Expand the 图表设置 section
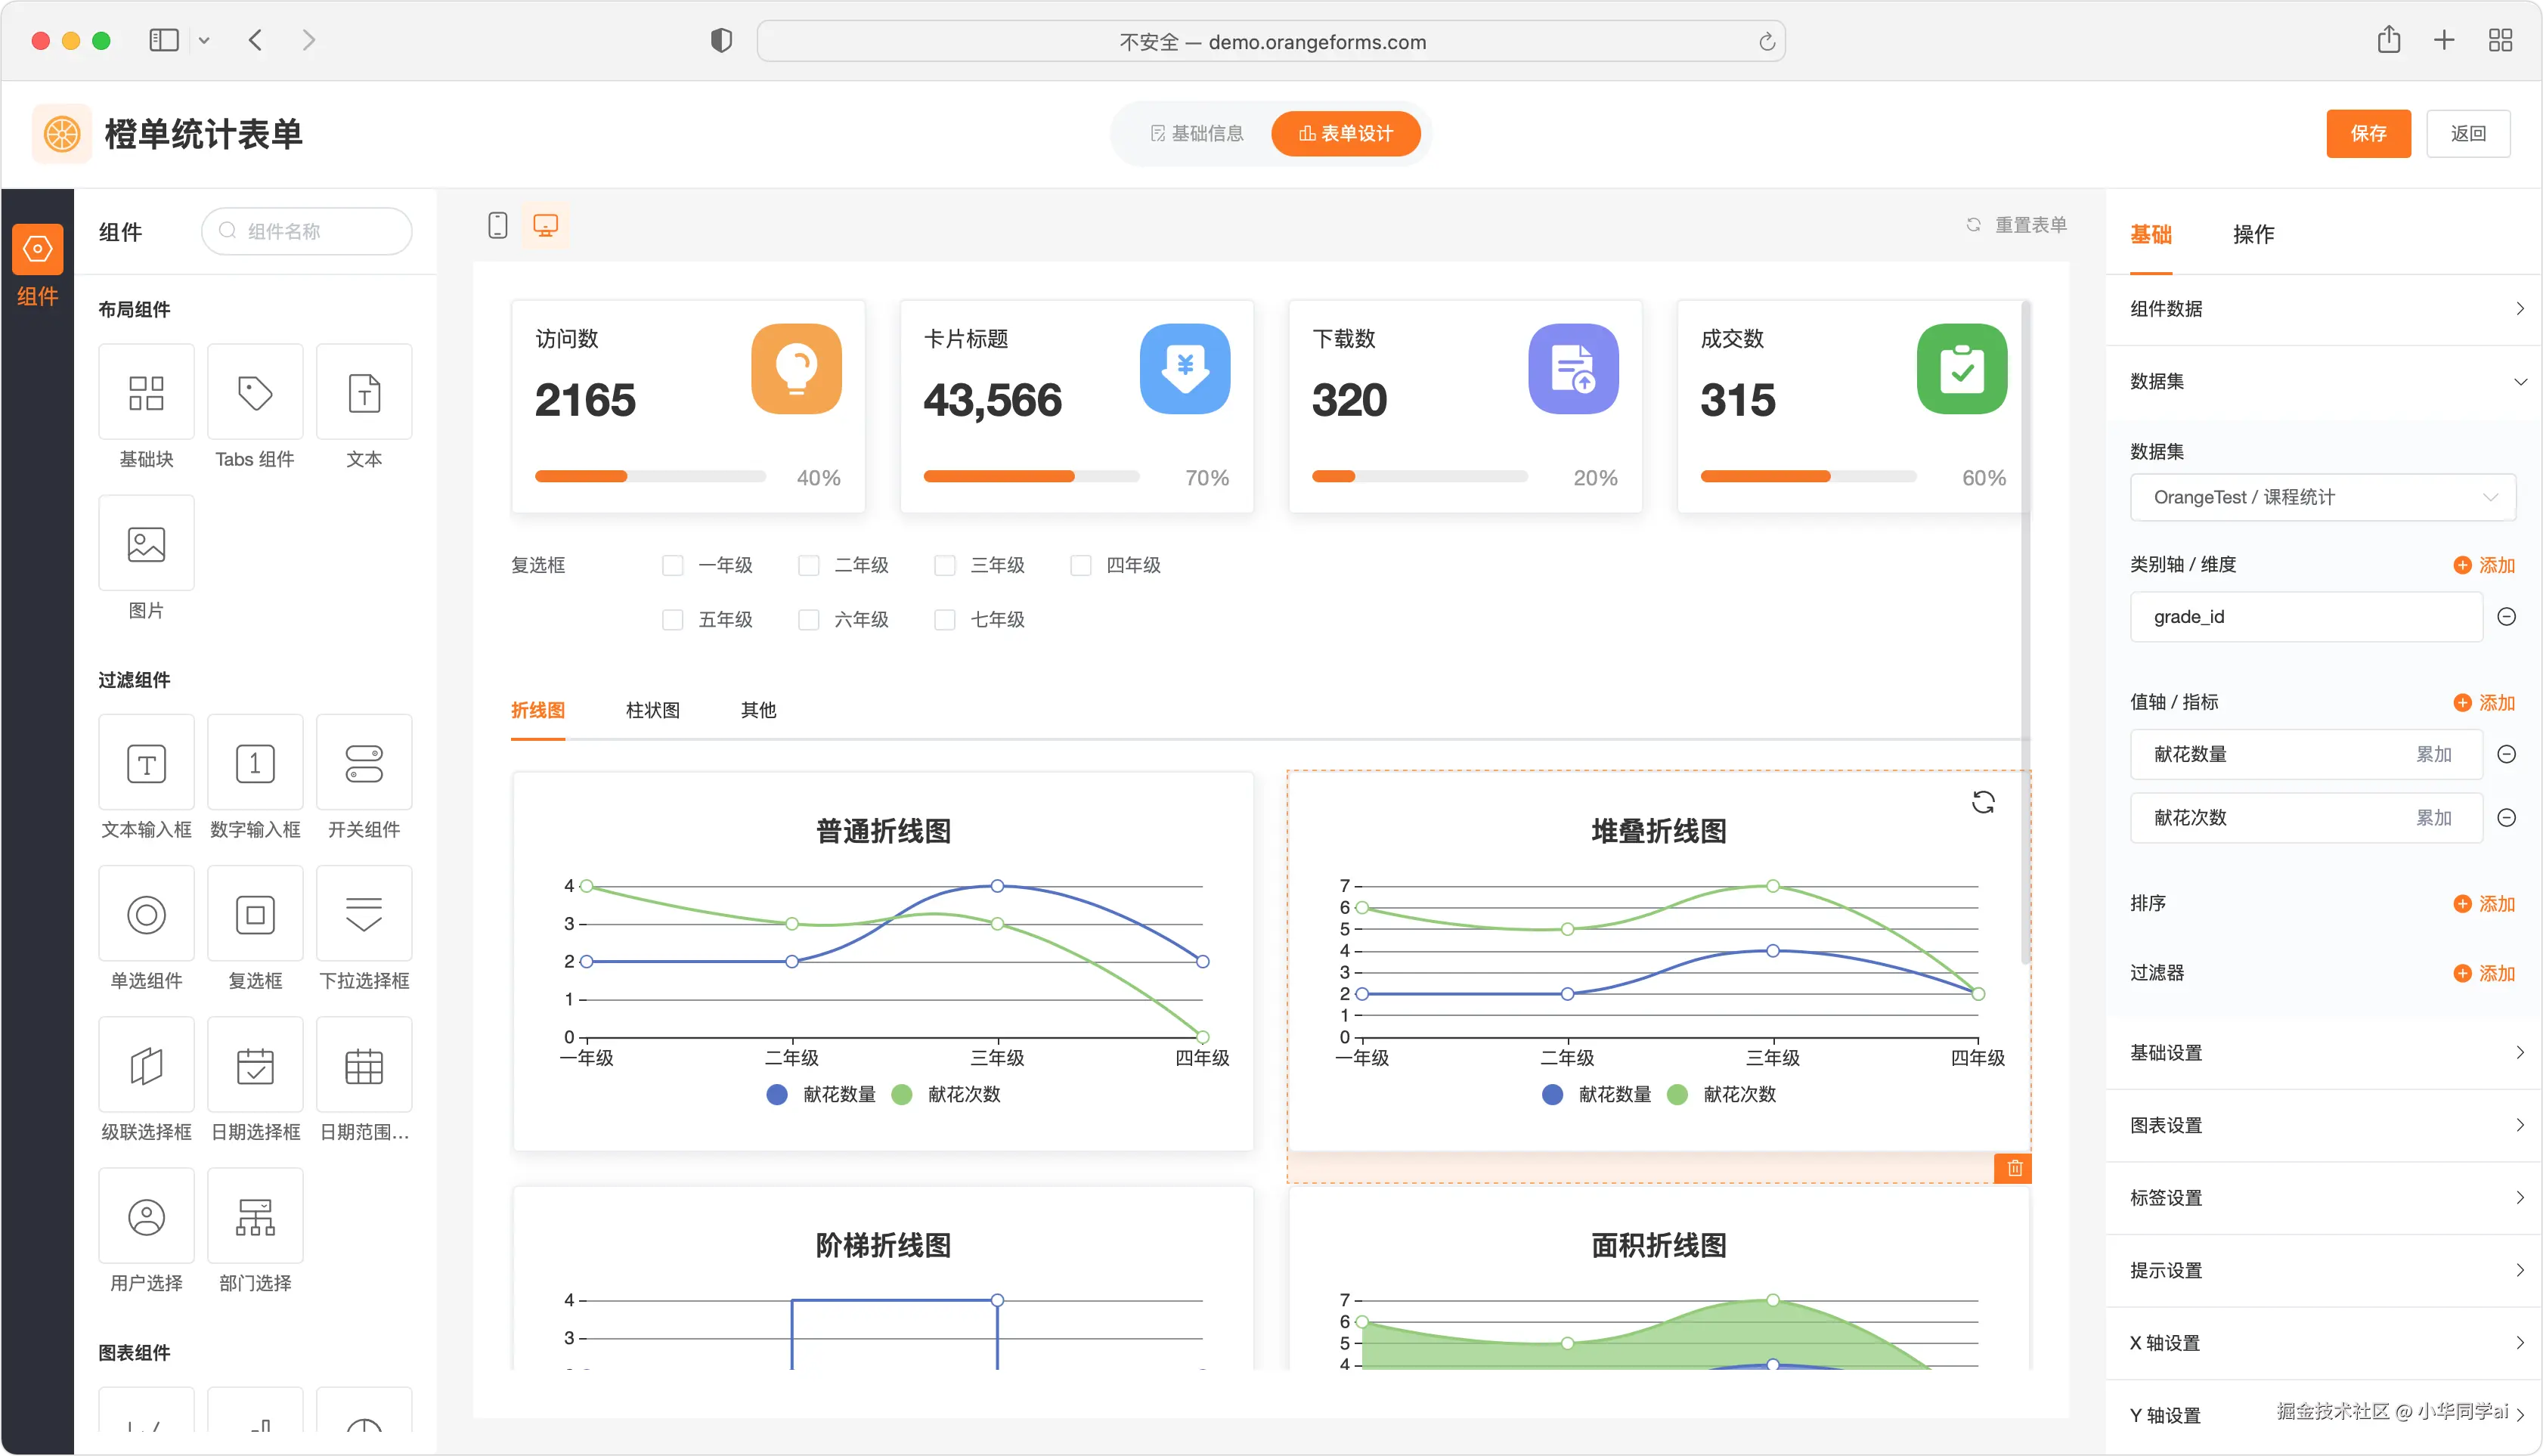 coord(2324,1126)
